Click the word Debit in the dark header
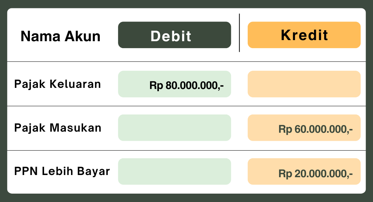This screenshot has width=373, height=202. pos(171,36)
